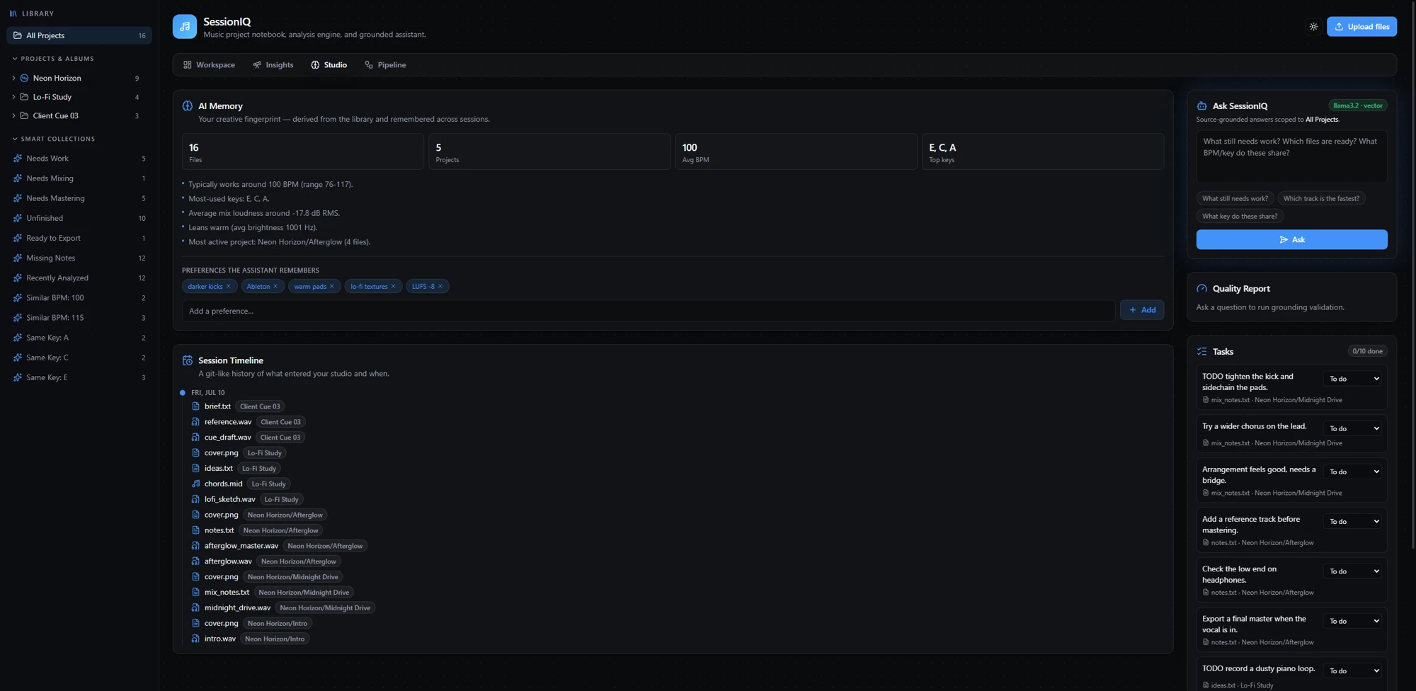Switch to the Insights tab
Viewport: 1416px width, 691px height.
273,65
